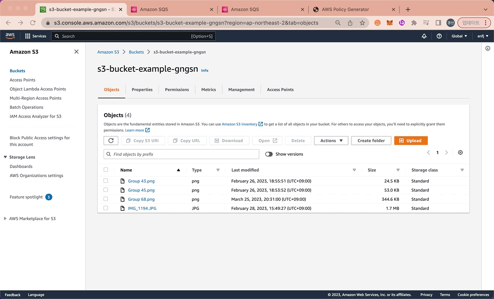The width and height of the screenshot is (494, 299).
Task: Click the AWS logo home icon
Action: pos(10,36)
